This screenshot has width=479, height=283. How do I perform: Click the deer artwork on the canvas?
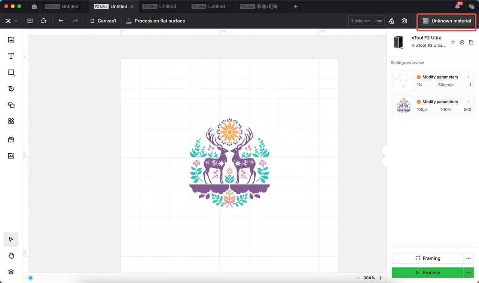(x=229, y=163)
